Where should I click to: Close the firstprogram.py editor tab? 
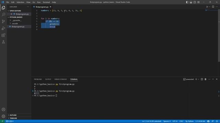[51, 7]
